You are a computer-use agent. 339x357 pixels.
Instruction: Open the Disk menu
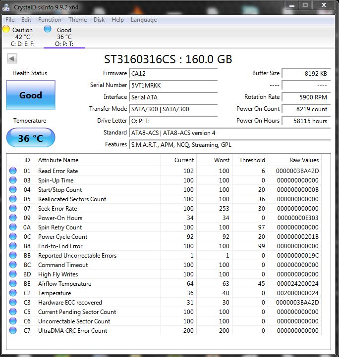point(99,20)
